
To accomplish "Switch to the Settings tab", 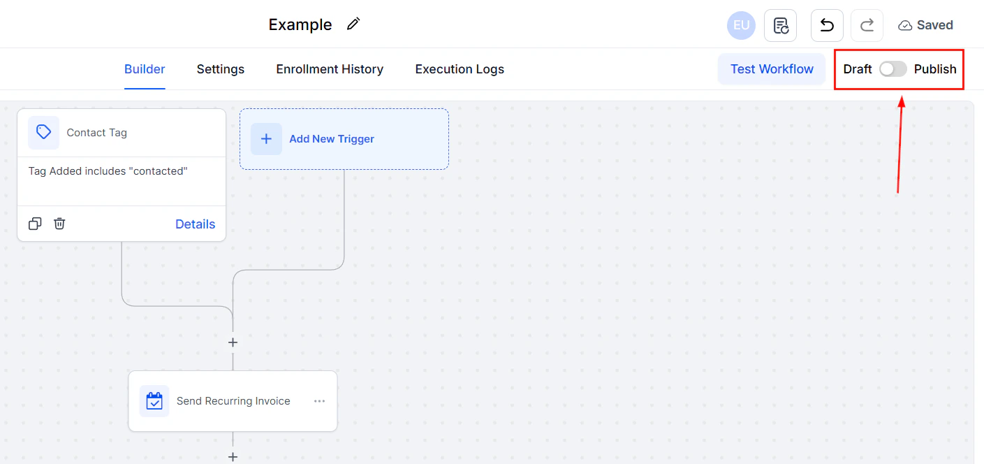I will [220, 69].
